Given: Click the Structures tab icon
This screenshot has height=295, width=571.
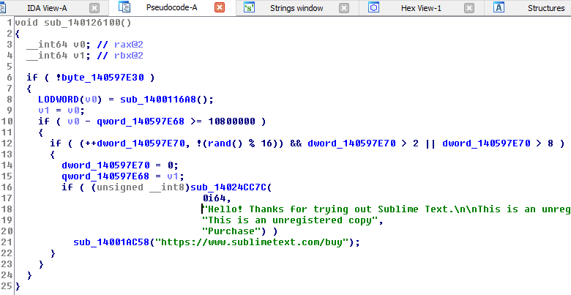Looking at the screenshot, I should pos(499,7).
